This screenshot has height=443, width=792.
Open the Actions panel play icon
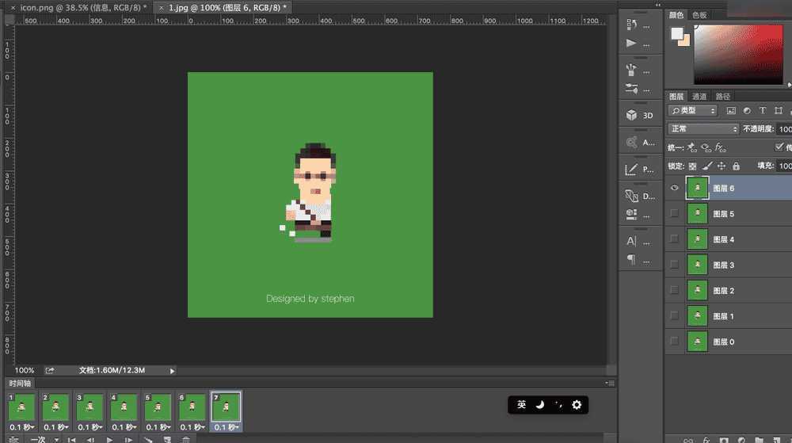tap(631, 43)
